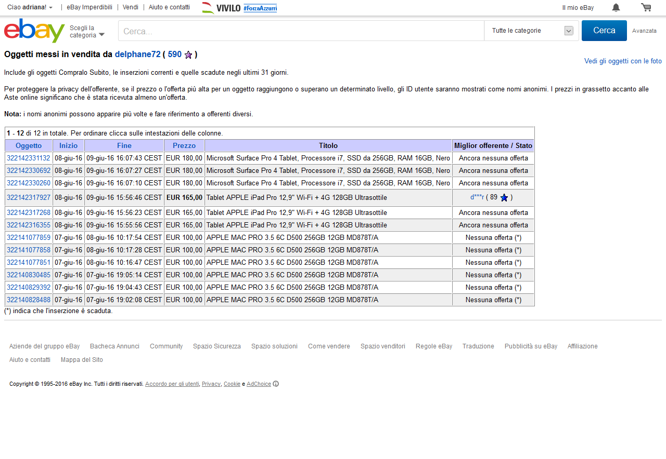Image resolution: width=666 pixels, height=459 pixels.
Task: Select end time '07-giu-16 19:02:08 CEST'
Action: (124, 300)
